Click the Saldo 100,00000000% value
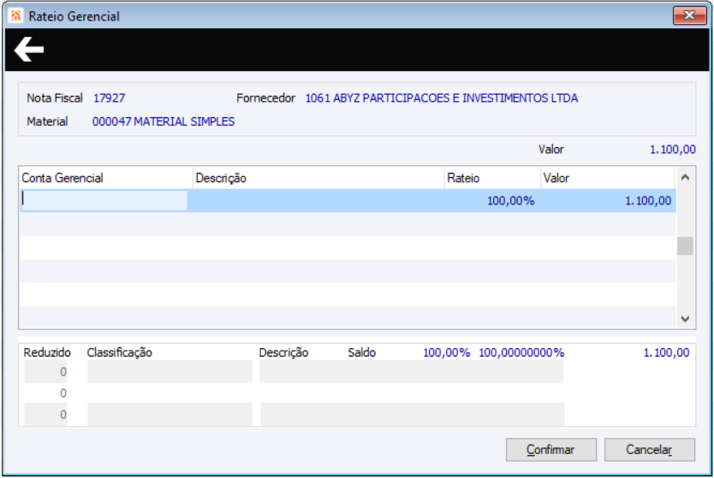Image resolution: width=714 pixels, height=478 pixels. (521, 352)
